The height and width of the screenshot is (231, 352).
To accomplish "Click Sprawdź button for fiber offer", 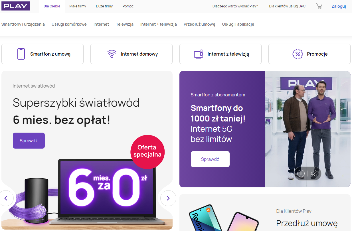I will (x=29, y=141).
